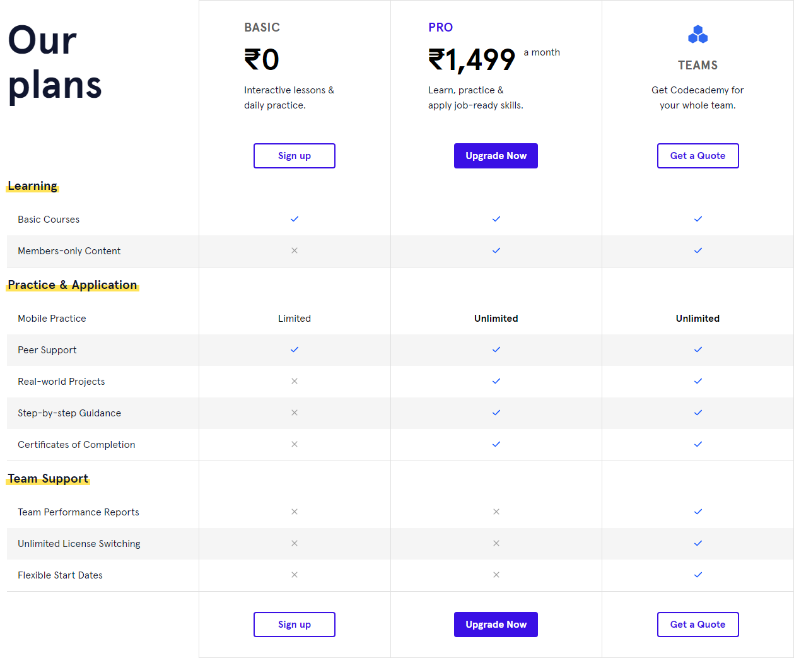Click the 'Learning' section heading
This screenshot has width=794, height=658.
(x=32, y=186)
